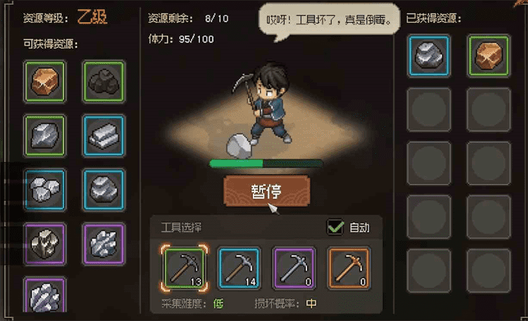This screenshot has height=321, width=528.
Task: Click the purple-framed dark ore icon
Action: [x=45, y=244]
